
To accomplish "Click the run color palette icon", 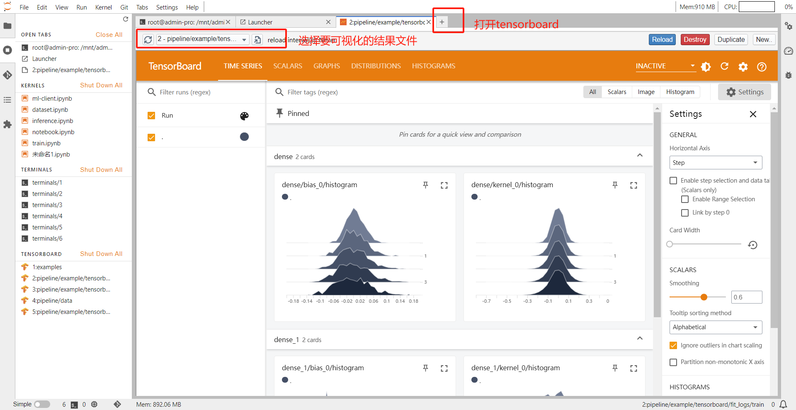I will [245, 116].
